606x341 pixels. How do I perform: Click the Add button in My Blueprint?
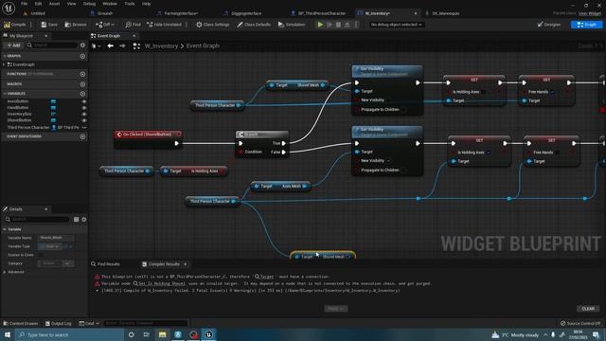[13, 45]
